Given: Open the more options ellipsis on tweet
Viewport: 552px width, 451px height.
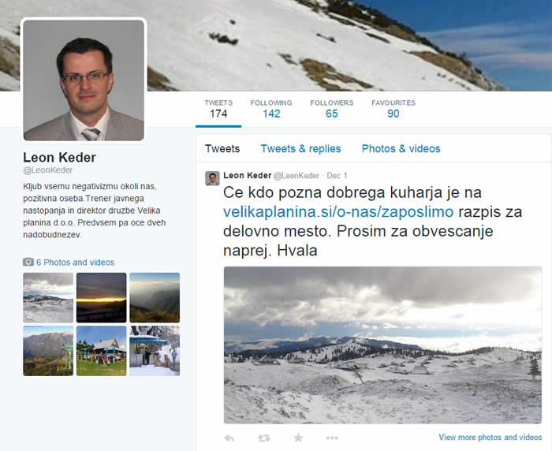Looking at the screenshot, I should [332, 438].
